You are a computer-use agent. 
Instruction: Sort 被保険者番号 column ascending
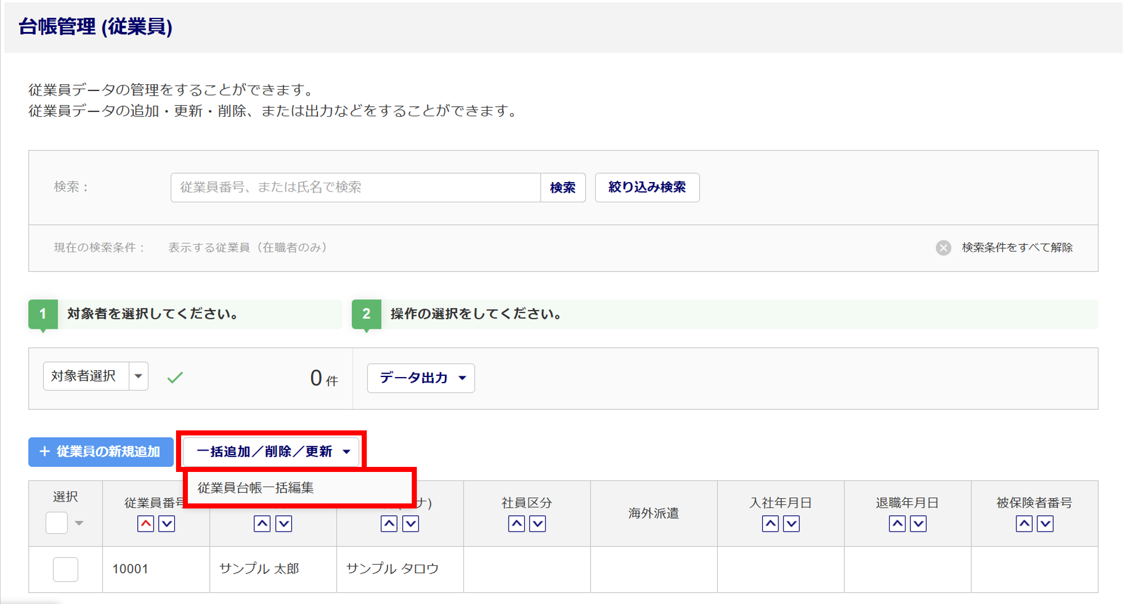pyautogui.click(x=1024, y=524)
